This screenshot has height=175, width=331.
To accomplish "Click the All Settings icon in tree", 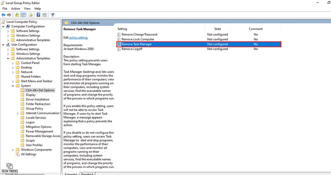I will point(18,154).
